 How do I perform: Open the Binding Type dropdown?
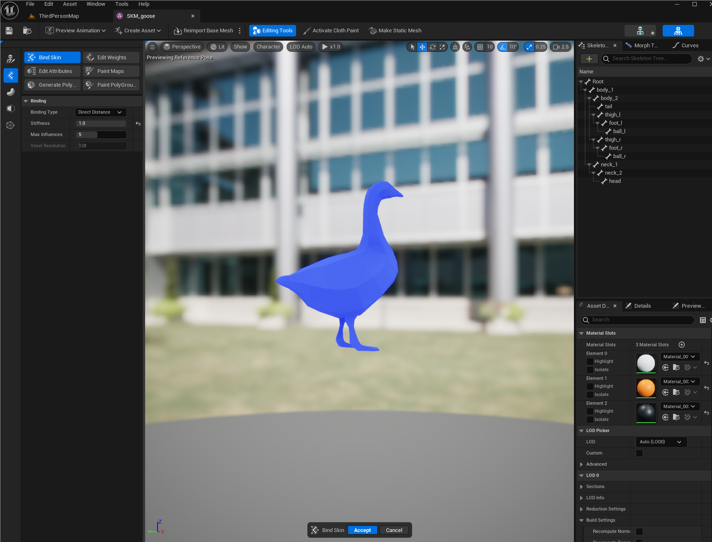coord(101,112)
